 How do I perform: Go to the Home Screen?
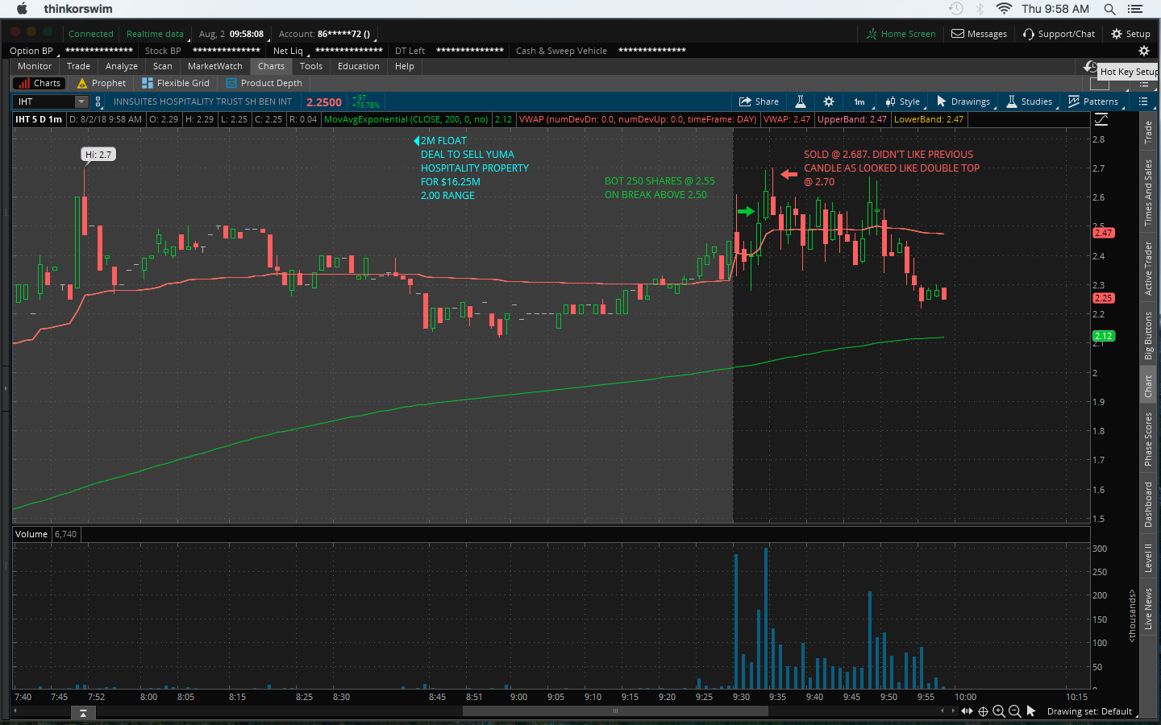[x=901, y=34]
